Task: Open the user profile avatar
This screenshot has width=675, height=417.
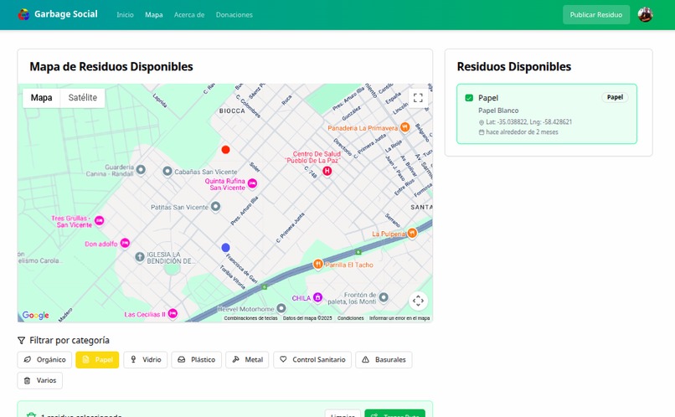Action: pos(645,14)
